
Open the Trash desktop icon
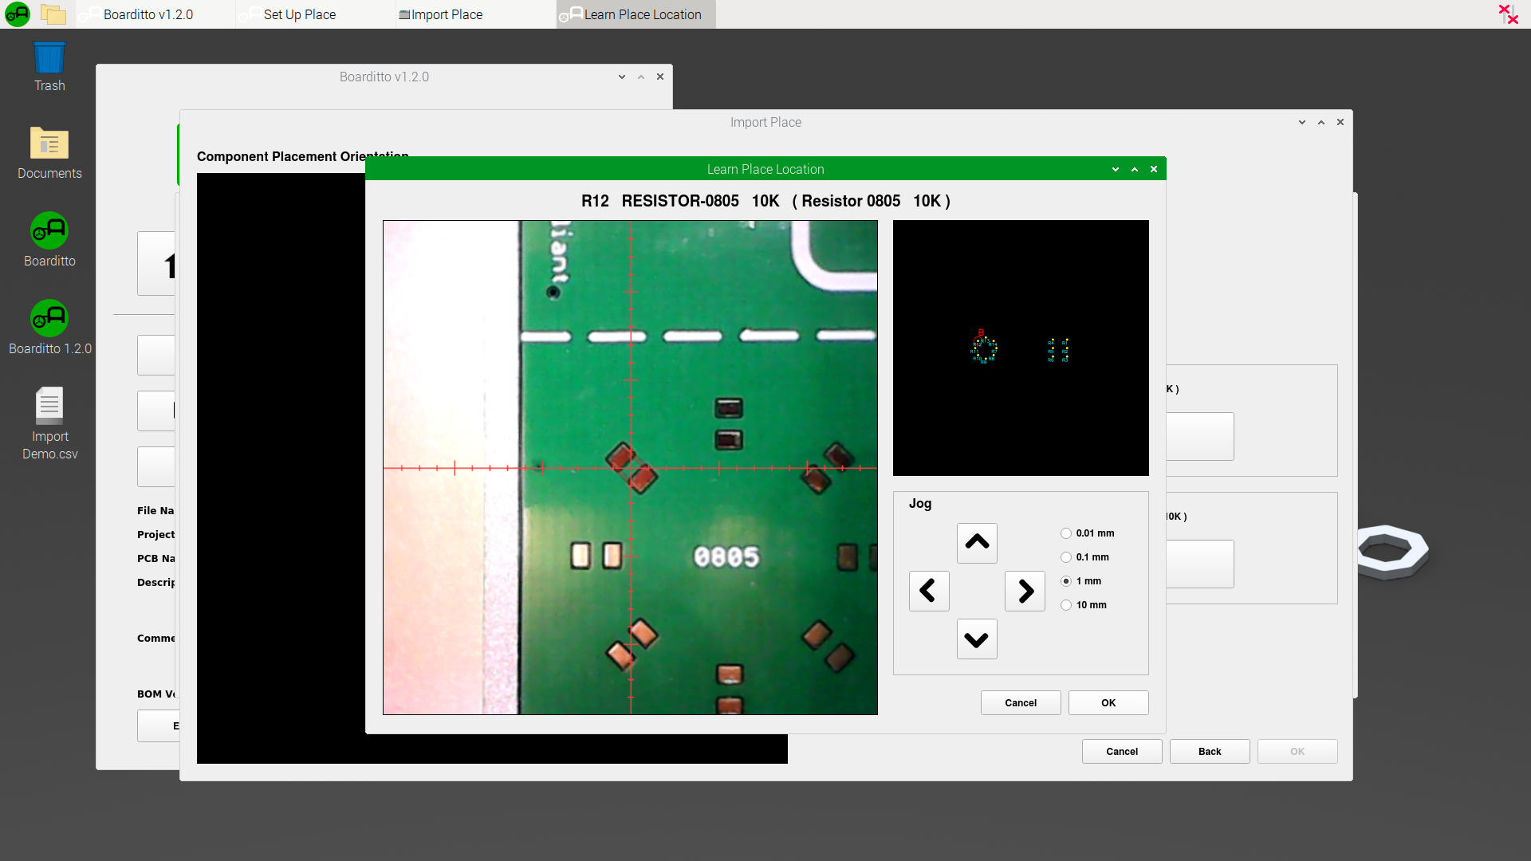(49, 66)
